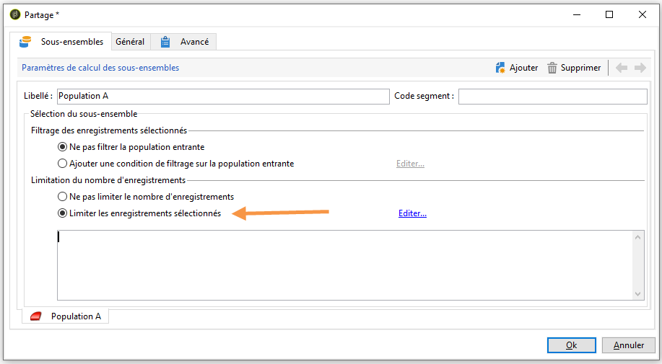
Task: Click the scrollbar down arrow in text area
Action: 638,294
